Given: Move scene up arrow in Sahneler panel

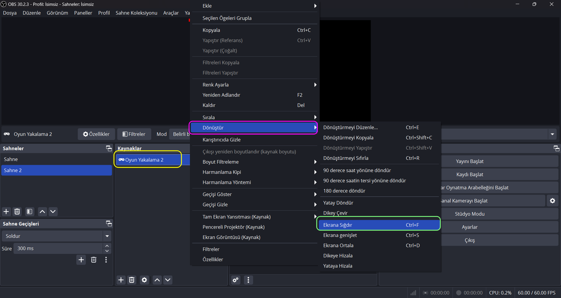Looking at the screenshot, I should tap(42, 212).
